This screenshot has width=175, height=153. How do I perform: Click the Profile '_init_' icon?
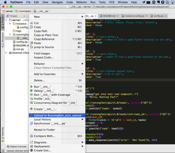(x=32, y=99)
